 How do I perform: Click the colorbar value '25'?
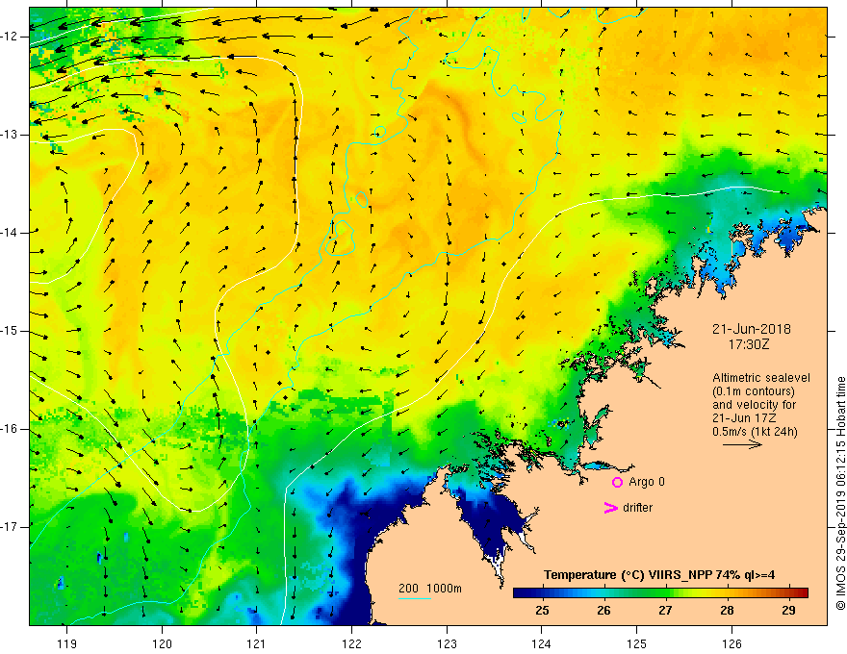(542, 611)
